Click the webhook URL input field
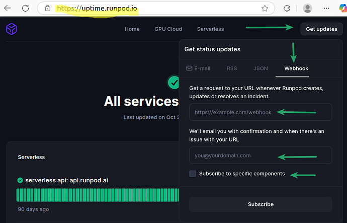347x223 pixels. 261,112
